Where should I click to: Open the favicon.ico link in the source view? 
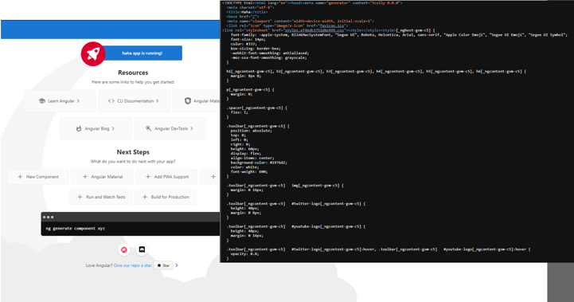pos(332,25)
